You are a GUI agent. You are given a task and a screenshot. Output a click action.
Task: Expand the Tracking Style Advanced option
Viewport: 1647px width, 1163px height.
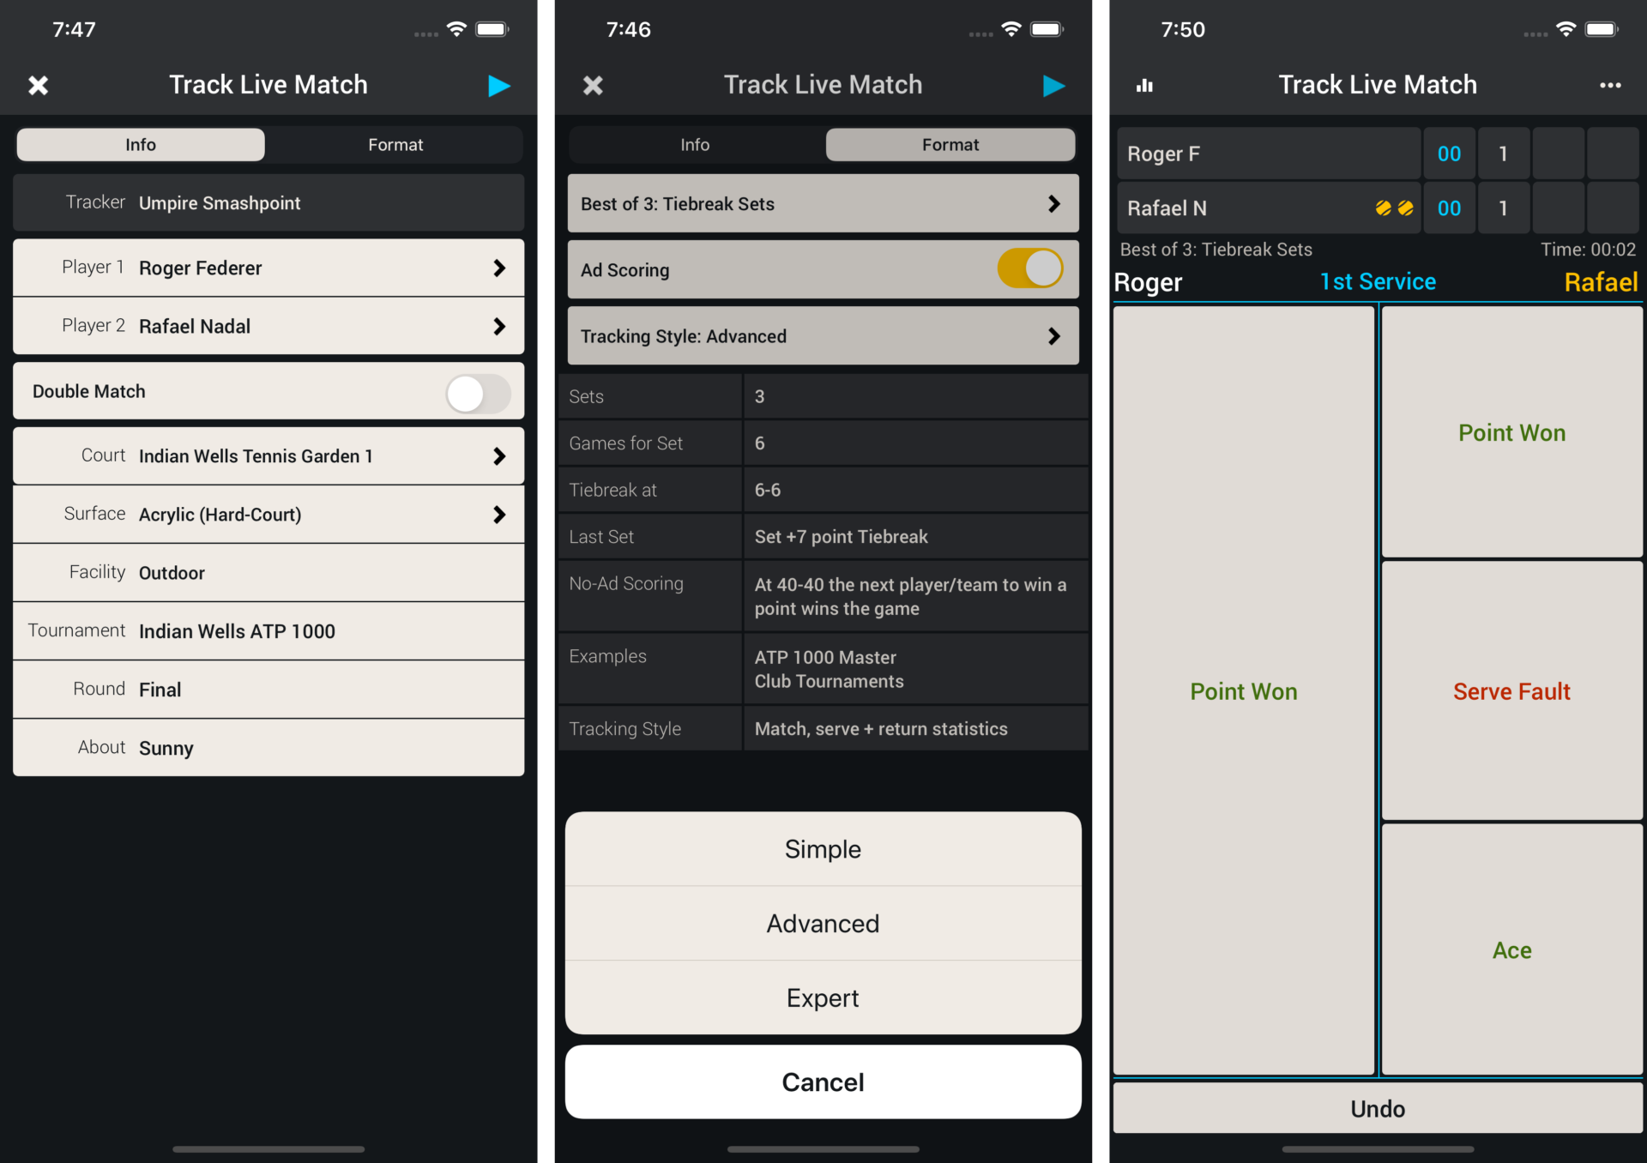pyautogui.click(x=823, y=336)
